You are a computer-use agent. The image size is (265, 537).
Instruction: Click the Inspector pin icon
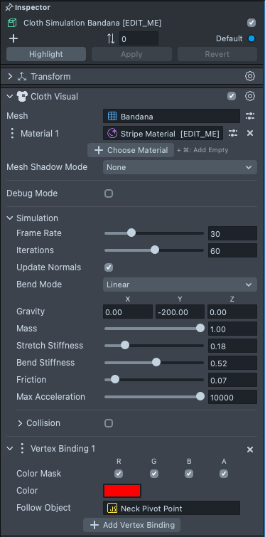point(9,7)
